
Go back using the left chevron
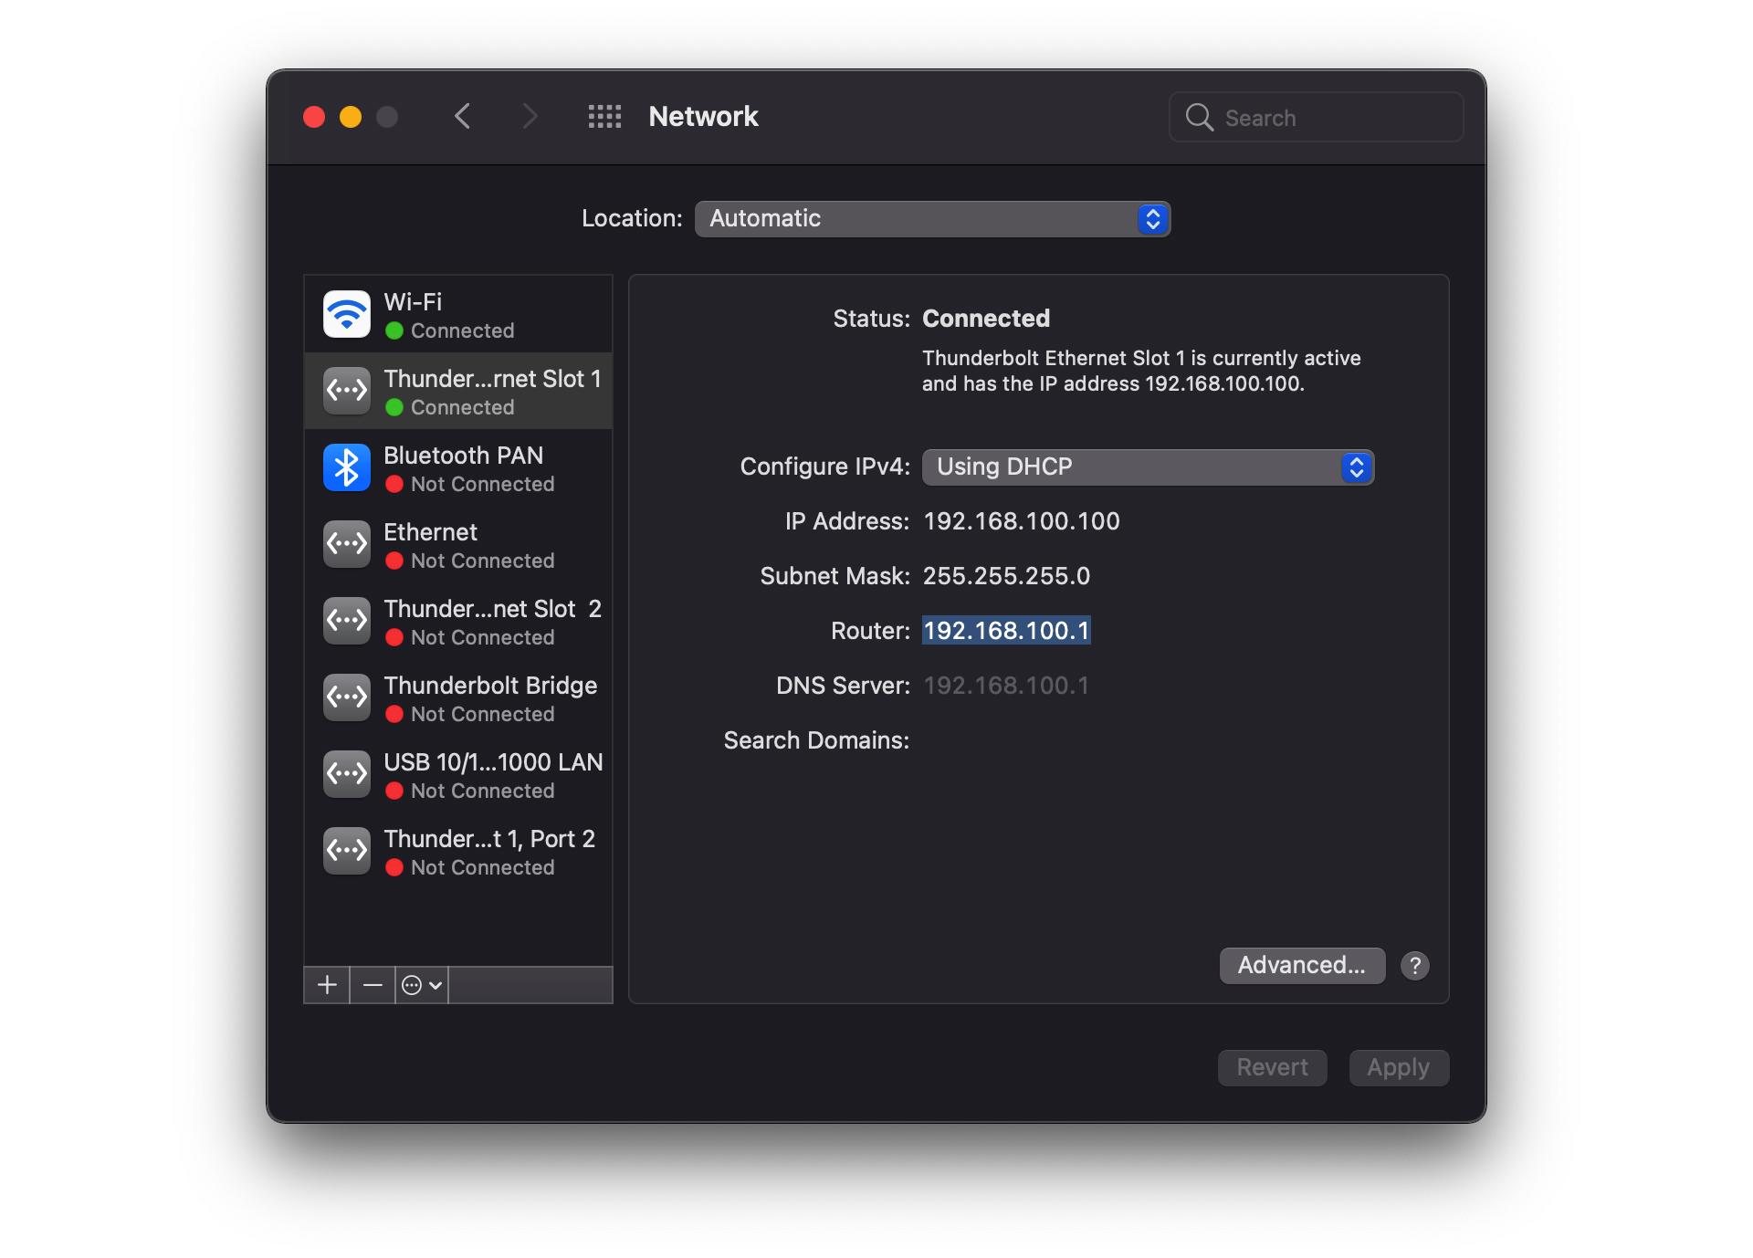(x=463, y=117)
